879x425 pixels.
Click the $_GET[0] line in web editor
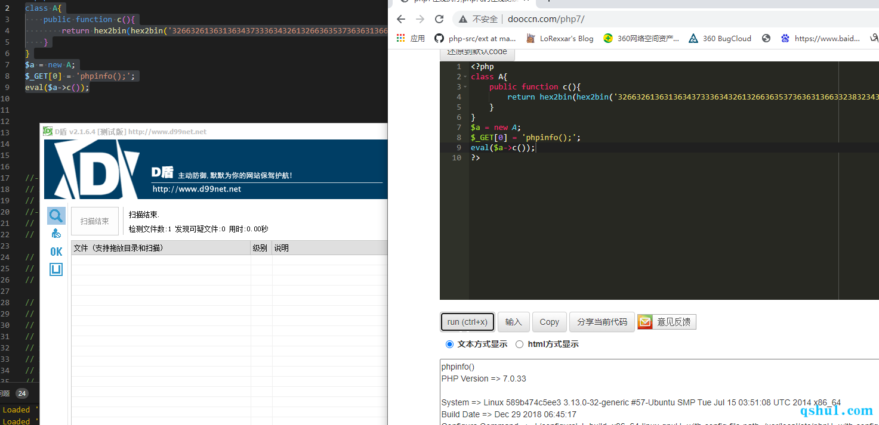(x=525, y=138)
